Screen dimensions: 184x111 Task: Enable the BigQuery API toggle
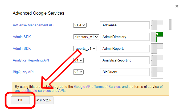pos(157,72)
